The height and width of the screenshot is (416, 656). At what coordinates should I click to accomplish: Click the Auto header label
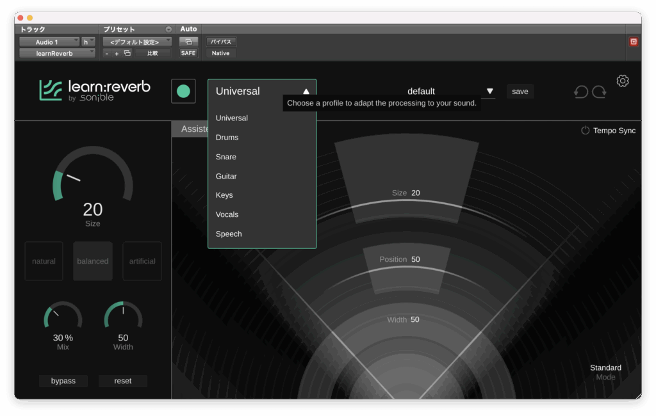[x=188, y=29]
